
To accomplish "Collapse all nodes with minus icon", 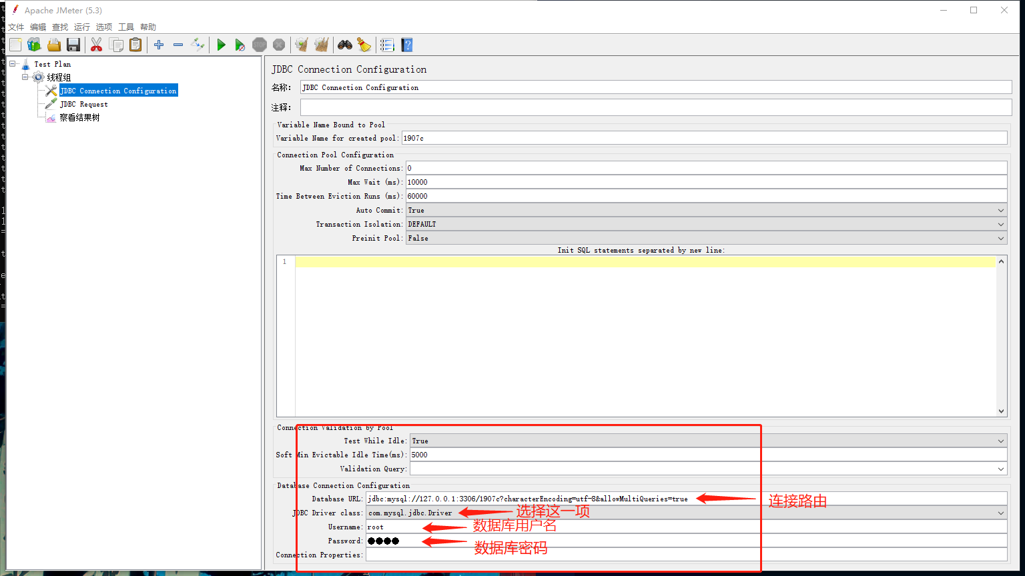I will click(x=178, y=45).
